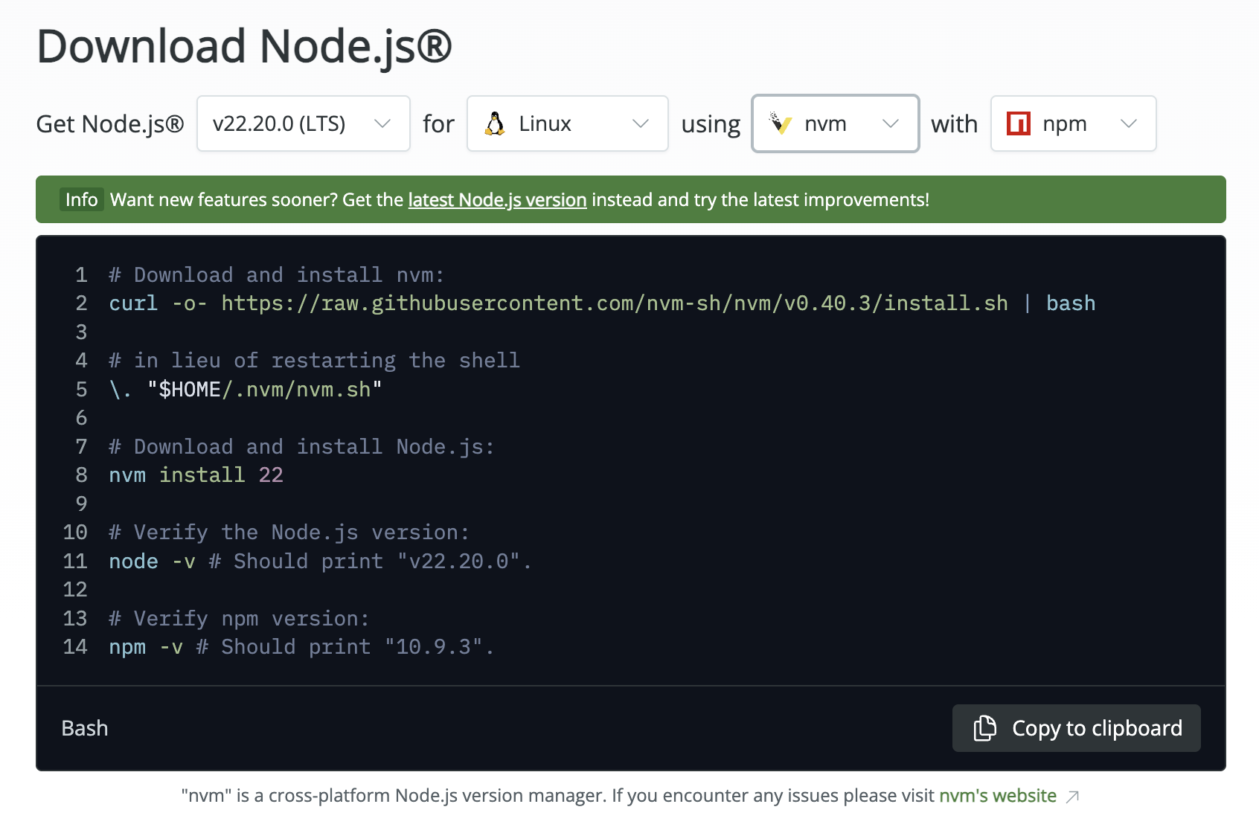Click the nvm install 22 code line
1259x833 pixels.
click(x=196, y=475)
